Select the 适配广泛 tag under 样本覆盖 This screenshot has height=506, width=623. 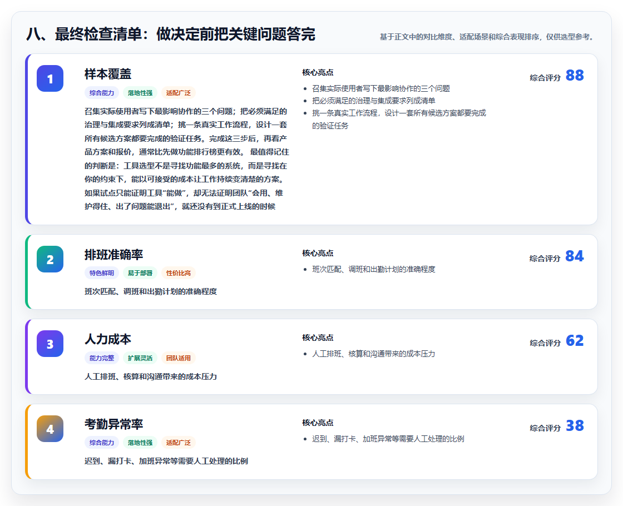tap(179, 93)
